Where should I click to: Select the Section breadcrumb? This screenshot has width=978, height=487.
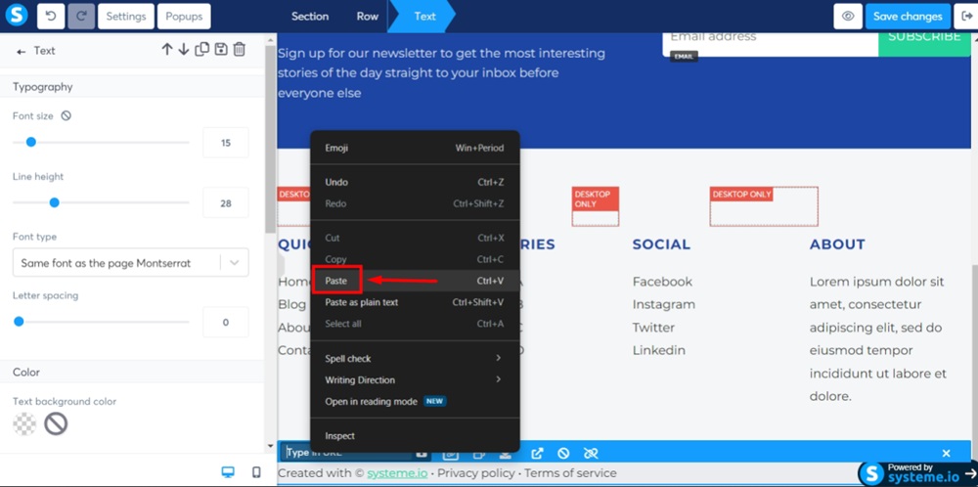[310, 17]
